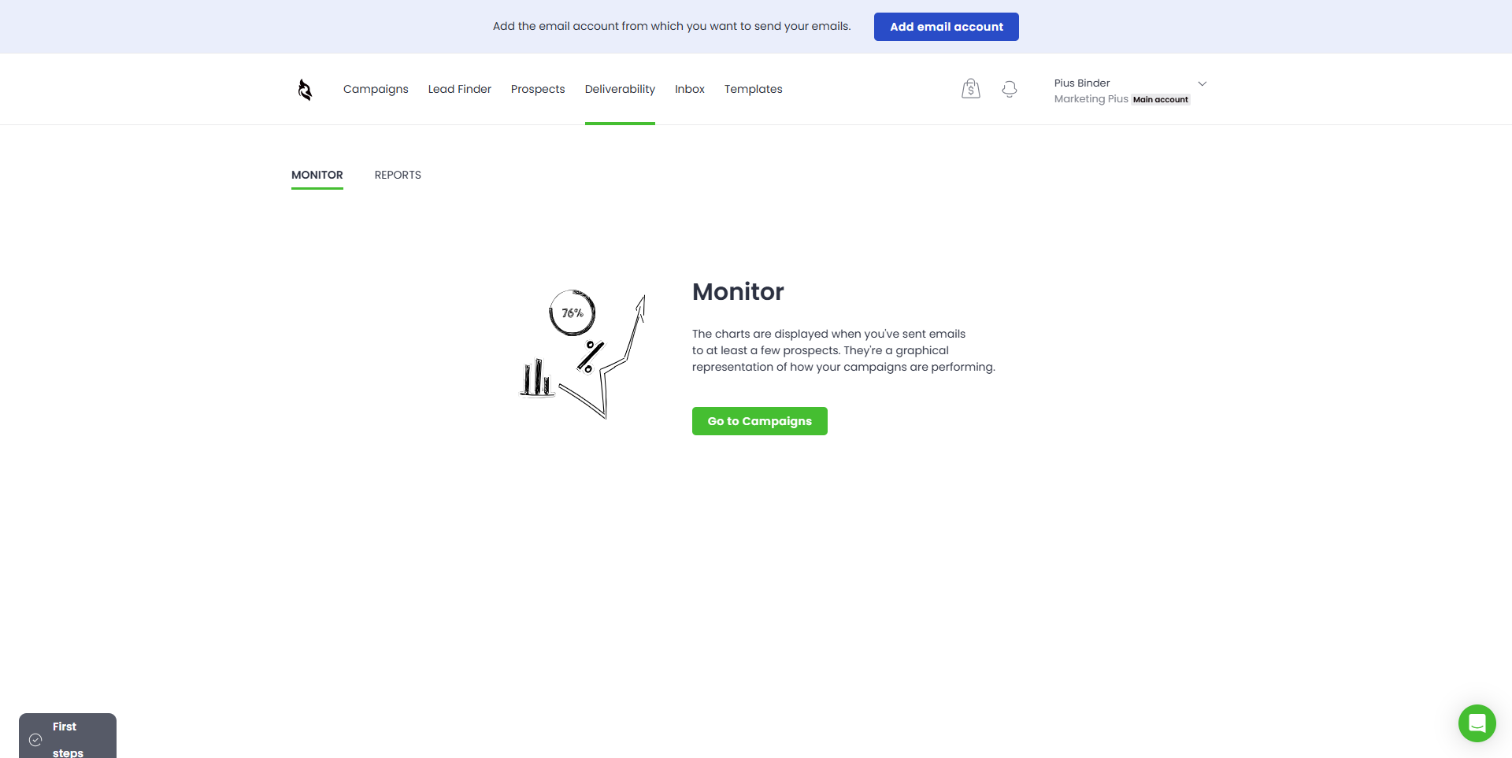
Task: Navigate to Templates
Action: coord(753,89)
